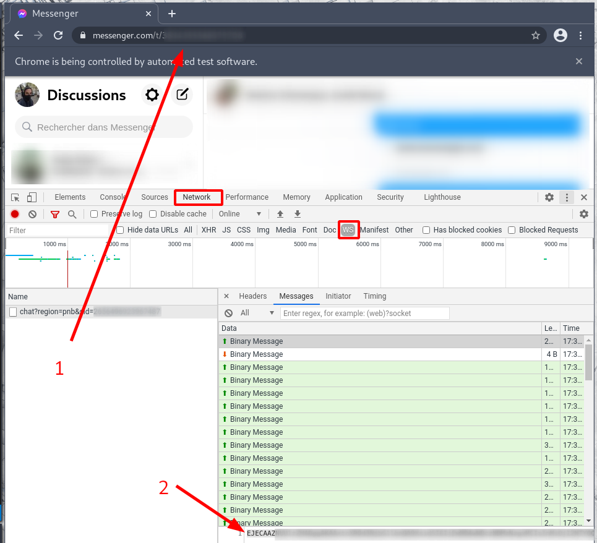597x543 pixels.
Task: Select the chat?region=pnb request row
Action: (x=111, y=312)
